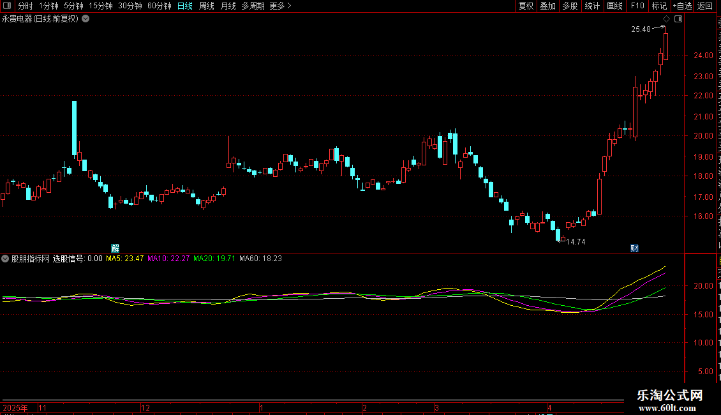This screenshot has height=415, width=721.
Task: Click the 10.00 indicator axis label
Action: [x=704, y=343]
